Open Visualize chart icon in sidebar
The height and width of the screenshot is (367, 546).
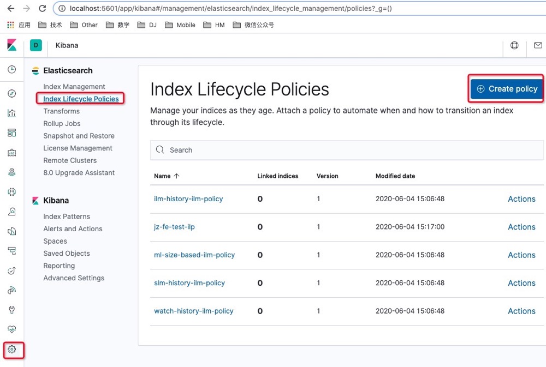coord(12,113)
